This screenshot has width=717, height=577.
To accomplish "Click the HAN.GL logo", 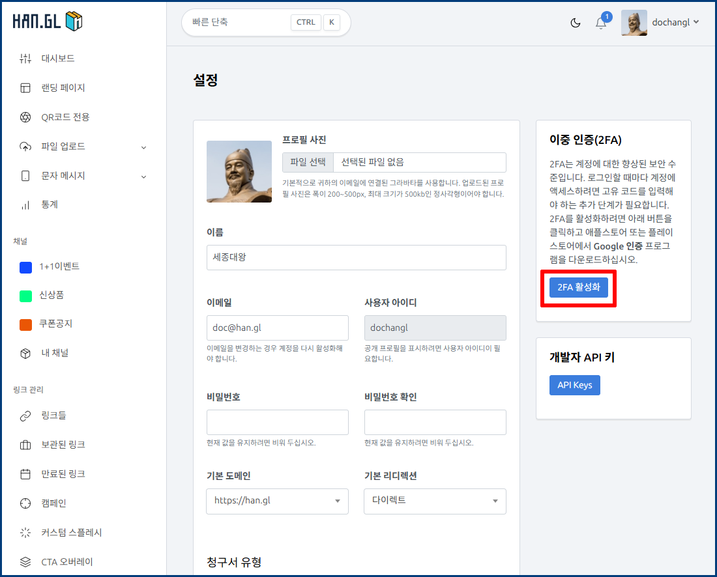I will [48, 21].
